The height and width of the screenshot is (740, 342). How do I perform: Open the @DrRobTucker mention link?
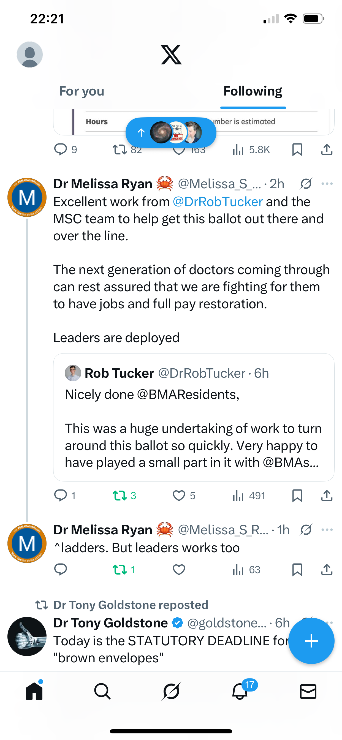tap(218, 202)
